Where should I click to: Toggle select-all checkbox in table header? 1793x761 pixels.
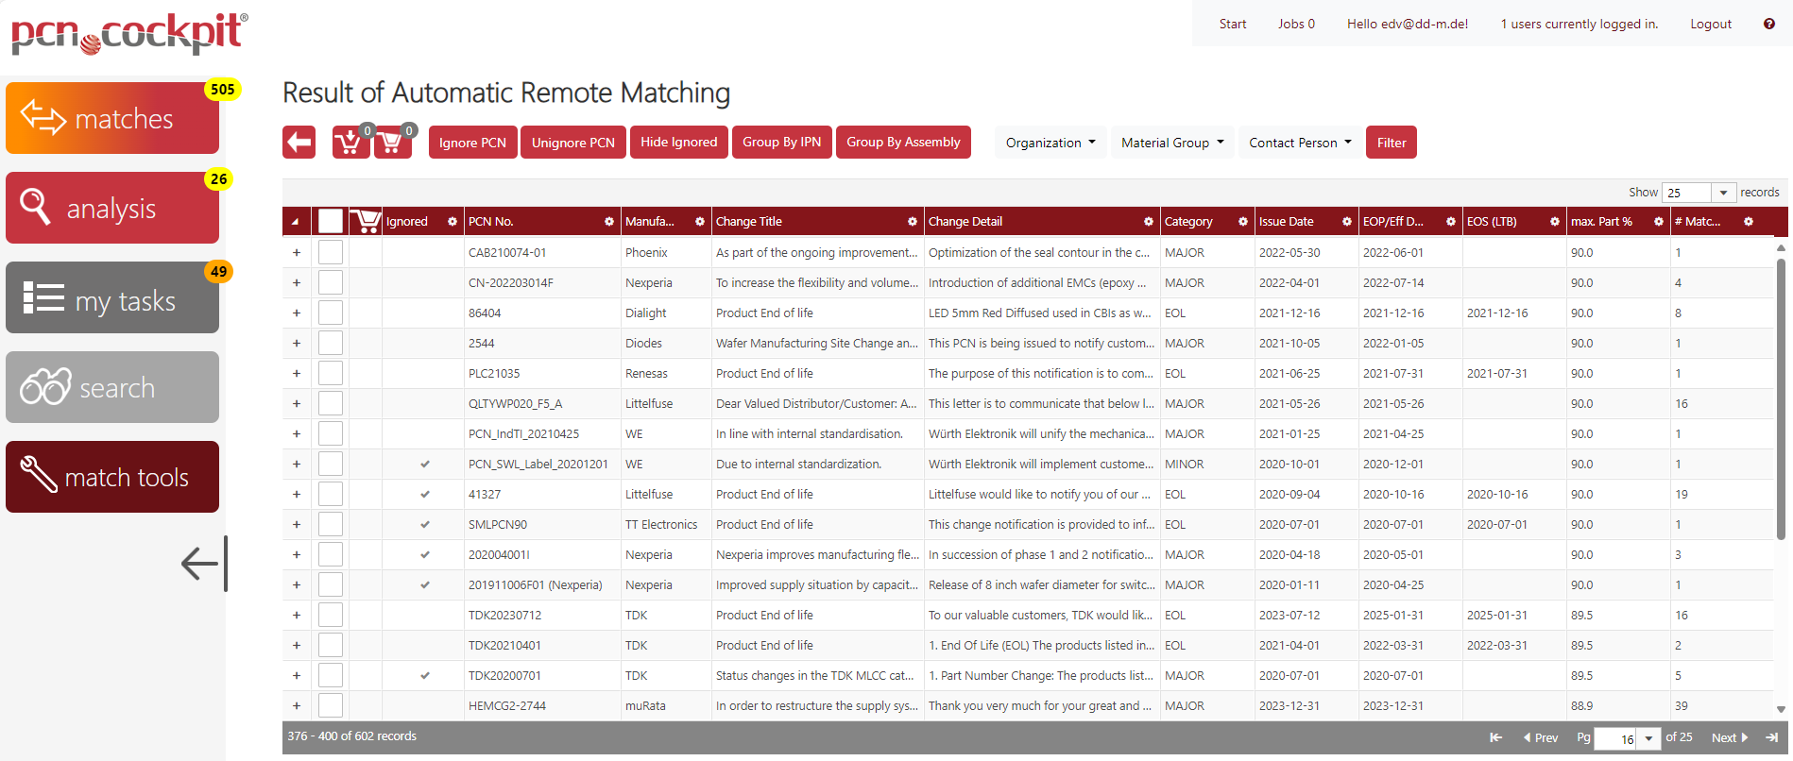(x=331, y=221)
